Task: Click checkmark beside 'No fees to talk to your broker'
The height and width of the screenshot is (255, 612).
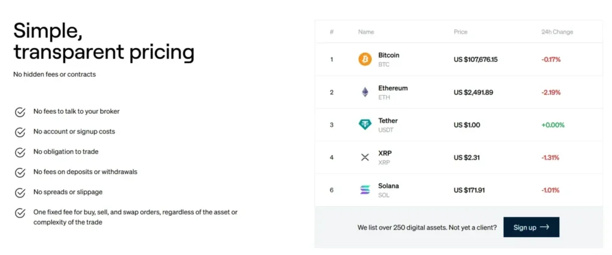Action: click(x=20, y=112)
